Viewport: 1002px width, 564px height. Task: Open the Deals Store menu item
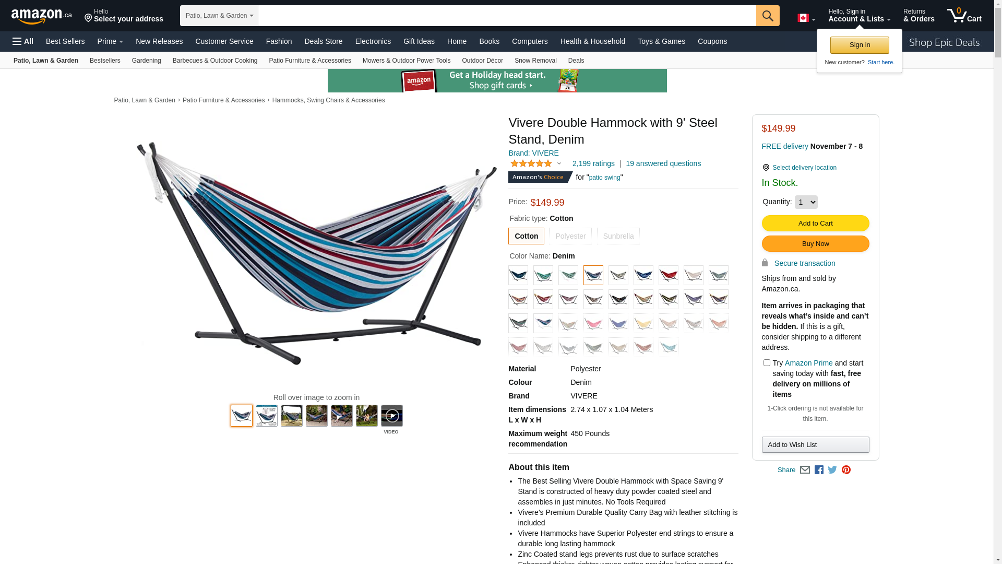[324, 41]
